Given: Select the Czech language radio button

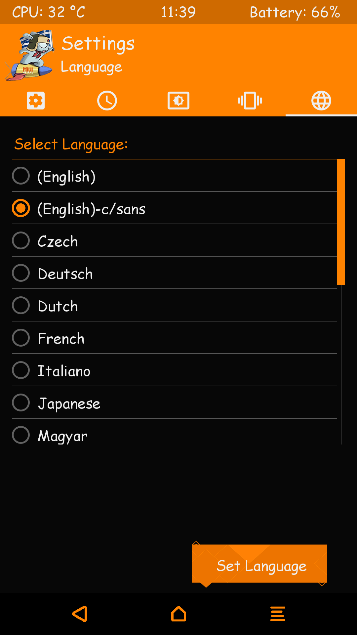Looking at the screenshot, I should pyautogui.click(x=21, y=240).
